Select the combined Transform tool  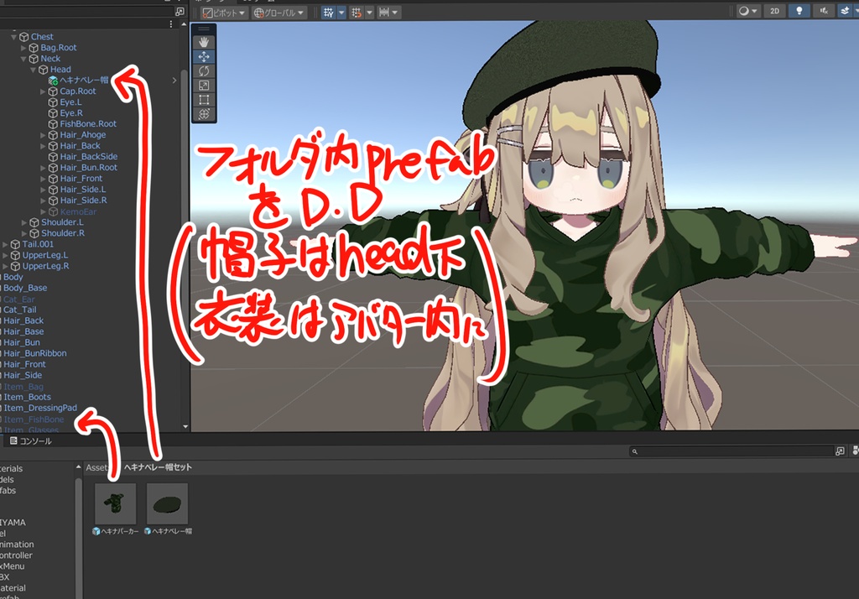(204, 113)
